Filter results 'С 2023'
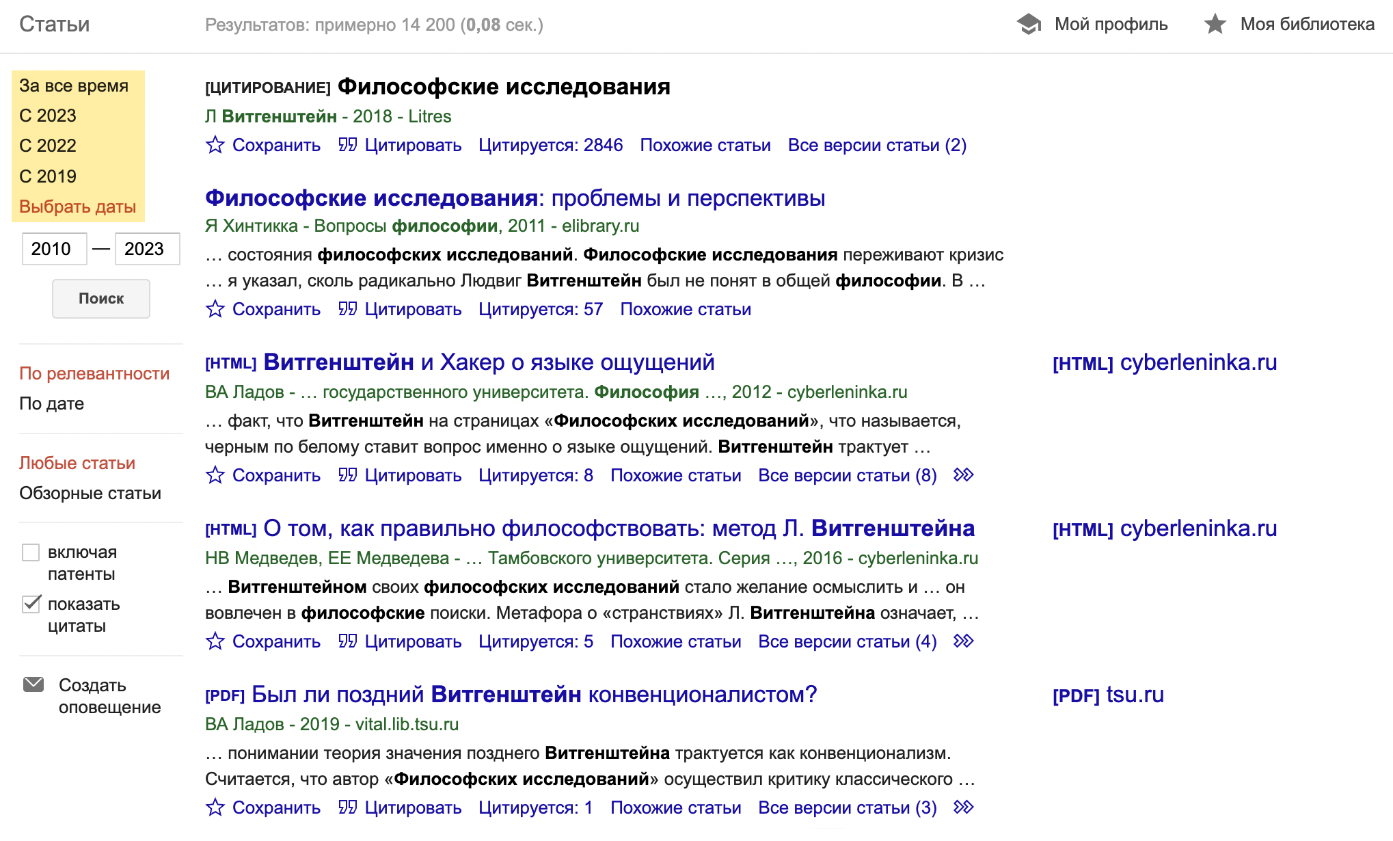 click(x=48, y=116)
